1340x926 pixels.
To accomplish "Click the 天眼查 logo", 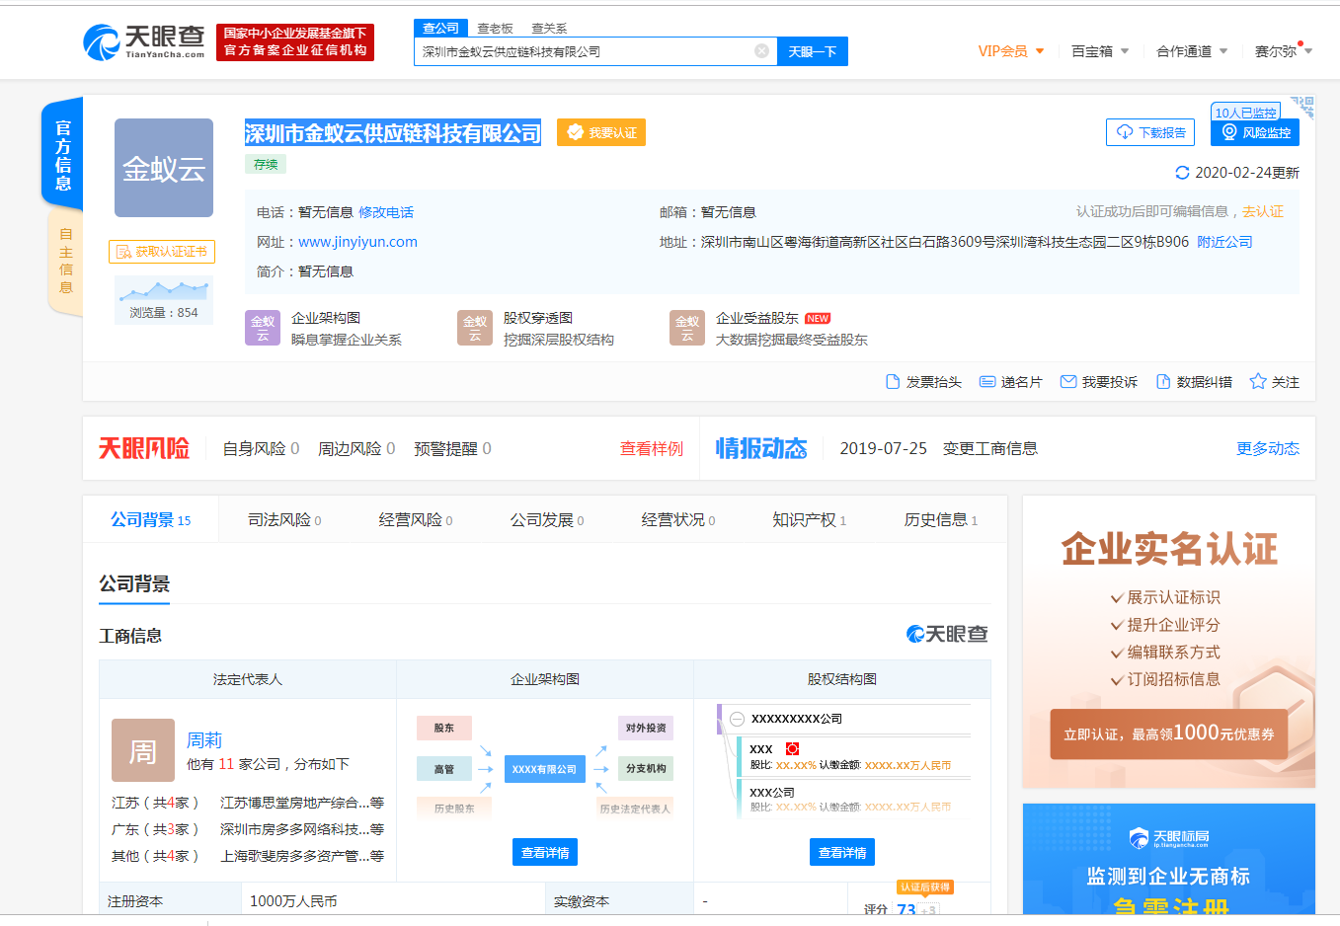I will point(141,41).
